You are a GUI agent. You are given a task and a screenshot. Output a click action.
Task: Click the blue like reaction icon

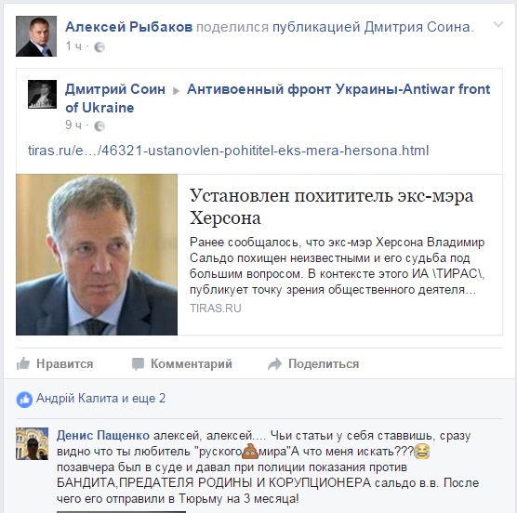[24, 400]
